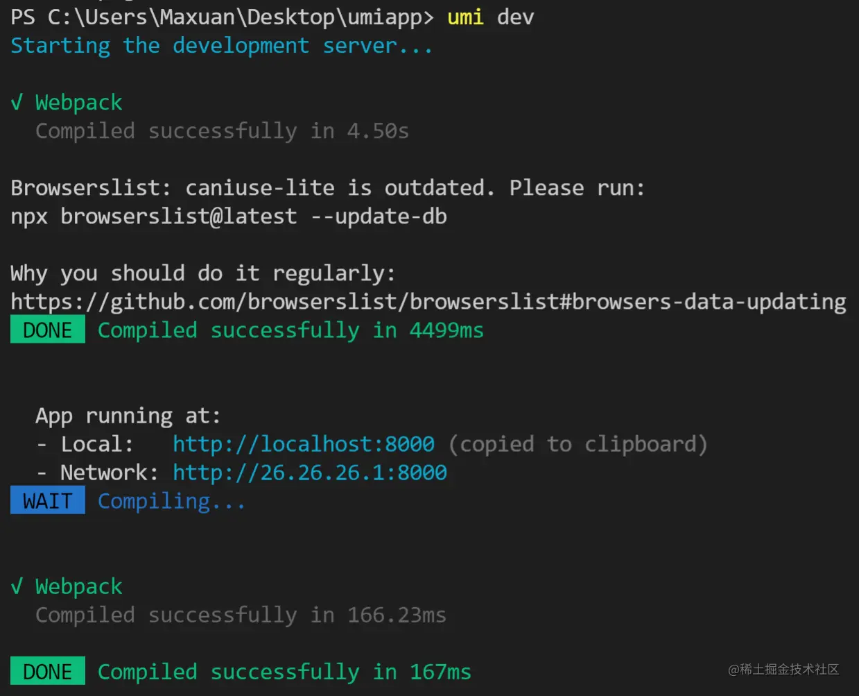Click the DONE badge beside 167ms

(x=48, y=671)
